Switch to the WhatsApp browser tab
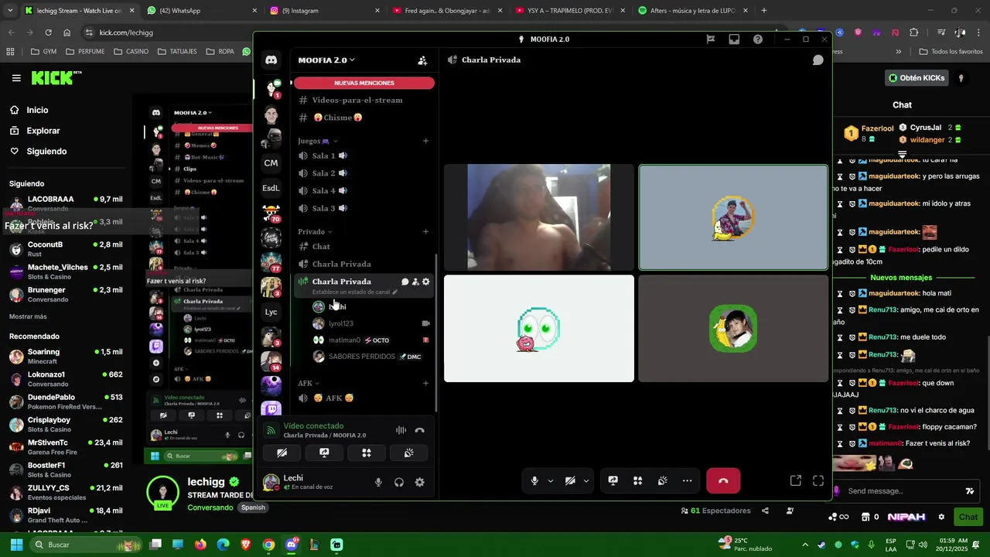This screenshot has height=557, width=990. (x=201, y=11)
